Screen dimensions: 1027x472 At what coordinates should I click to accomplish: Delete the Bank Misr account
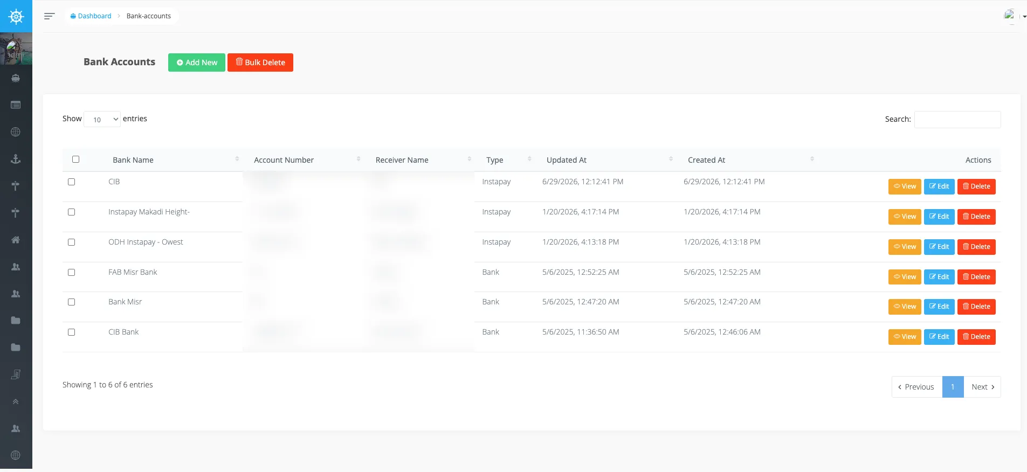[x=976, y=307]
